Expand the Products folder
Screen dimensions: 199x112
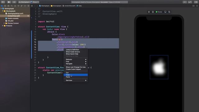coord(3,26)
